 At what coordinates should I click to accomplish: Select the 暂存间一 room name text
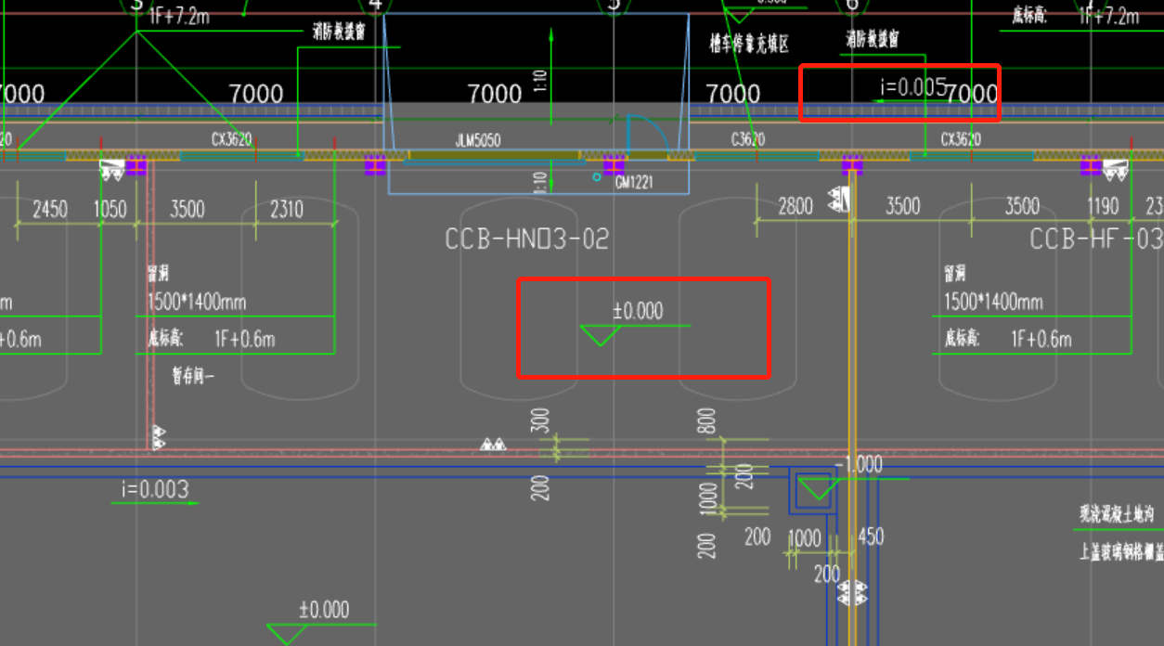click(192, 377)
